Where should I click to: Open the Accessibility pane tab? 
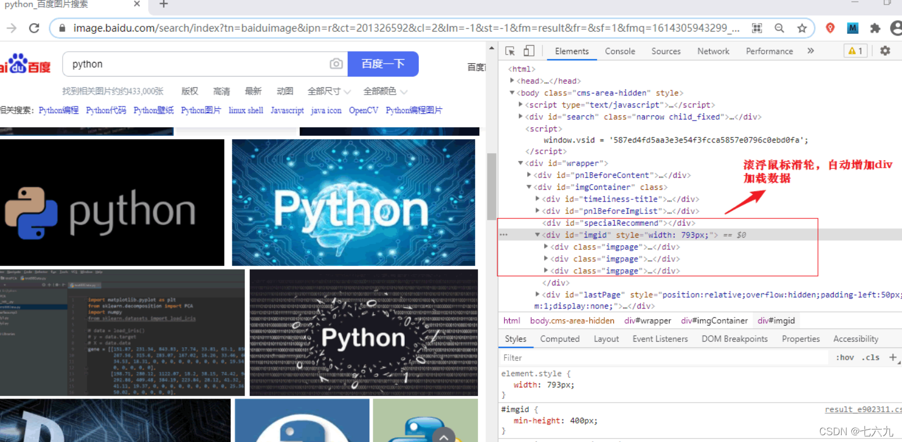tap(856, 339)
